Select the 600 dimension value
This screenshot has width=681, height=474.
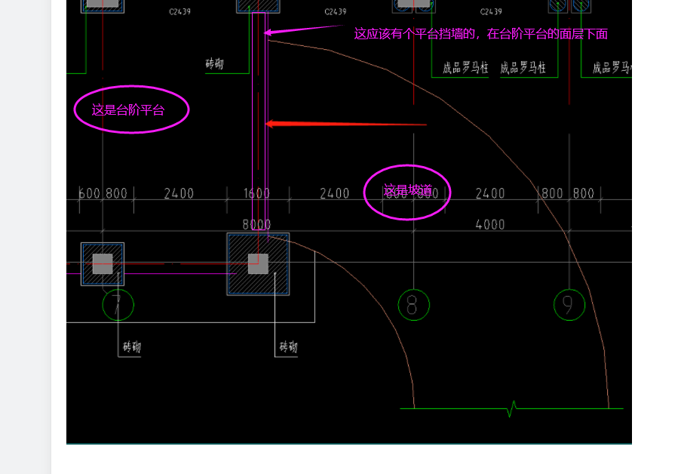(90, 193)
